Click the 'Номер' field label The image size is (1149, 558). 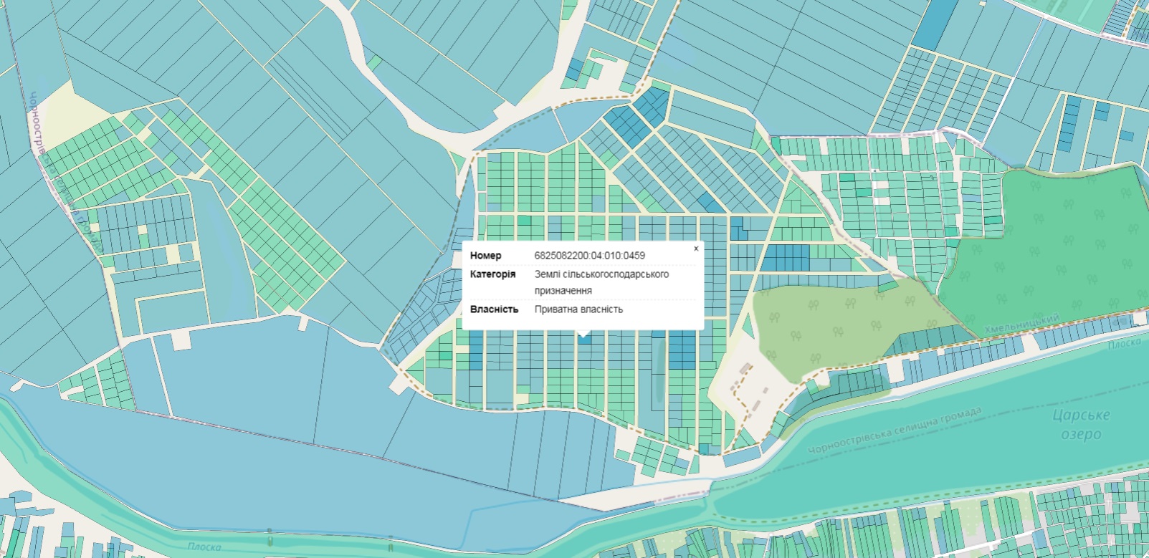(x=485, y=256)
